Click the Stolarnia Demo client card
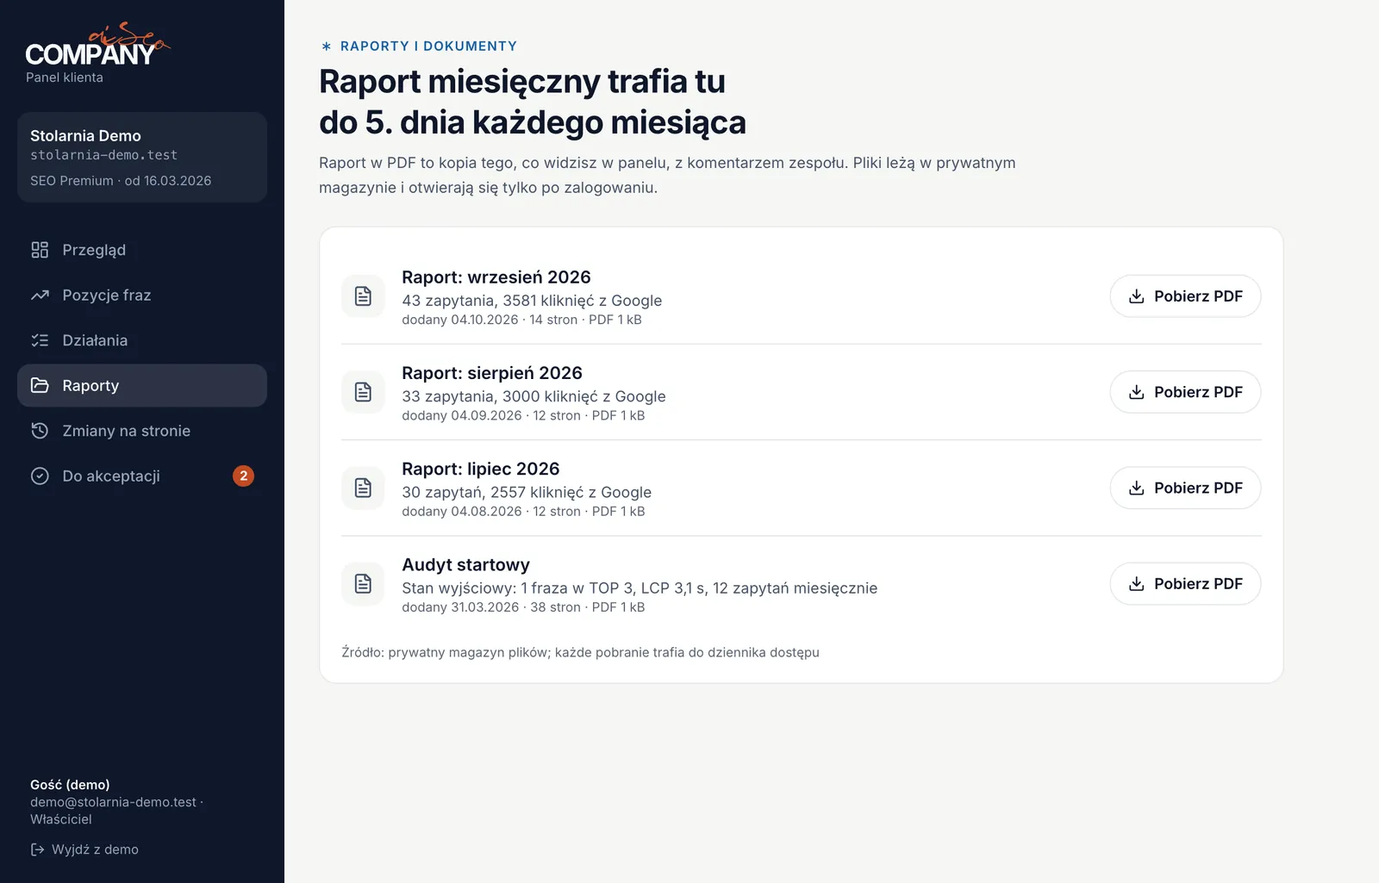Image resolution: width=1379 pixels, height=883 pixels. click(142, 157)
